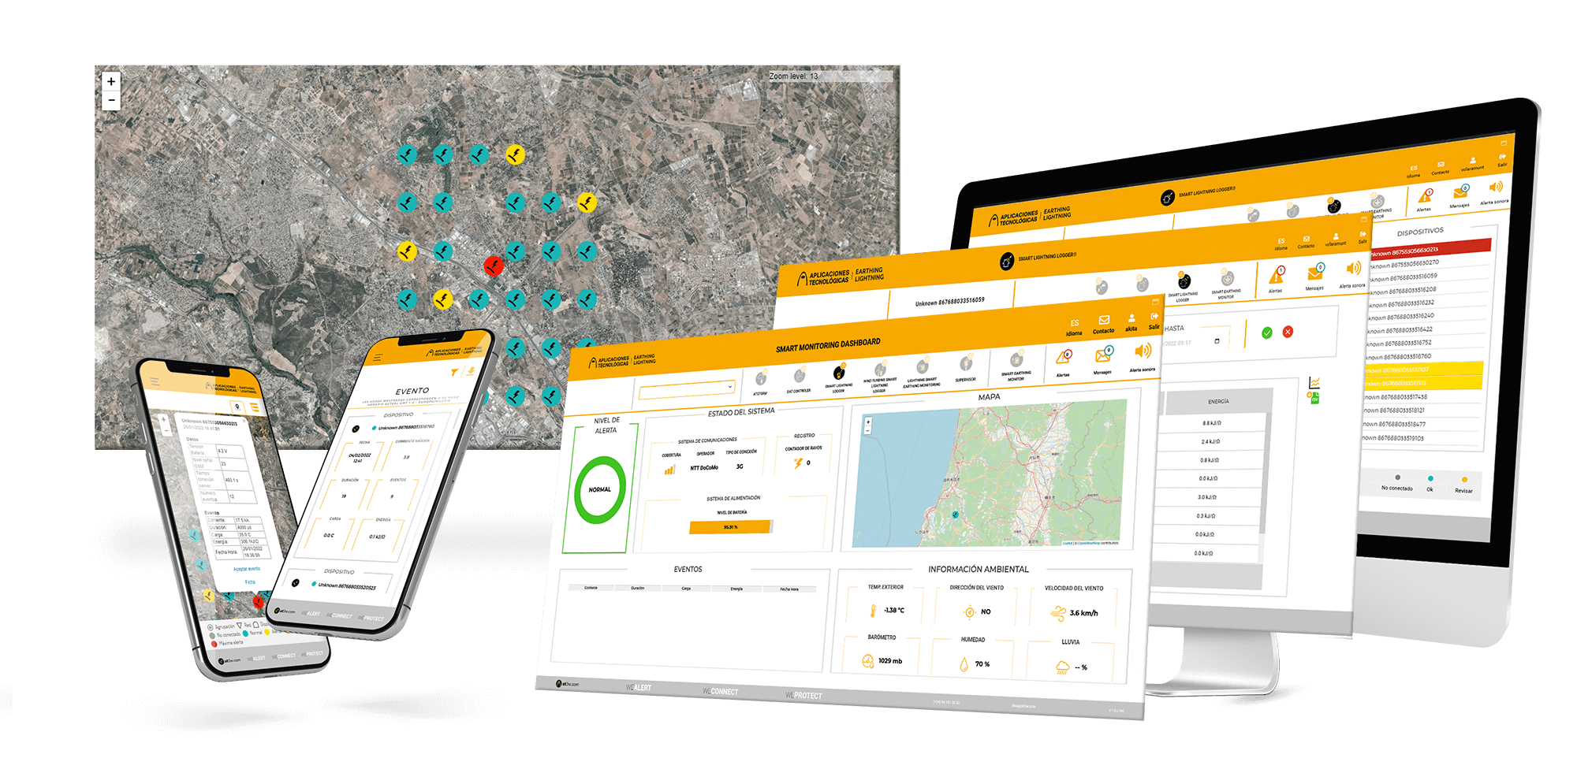Toggle Alerta sonora speaker in Smart Monitoring Dashboard
The width and height of the screenshot is (1577, 784).
click(x=1143, y=351)
